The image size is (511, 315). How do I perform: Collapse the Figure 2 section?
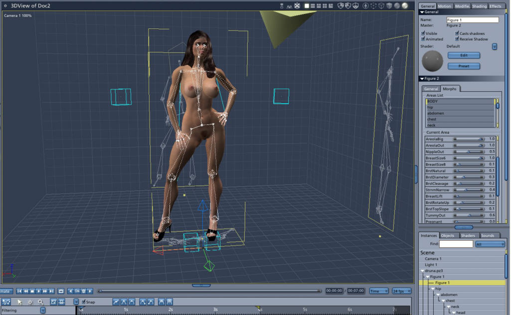[422, 79]
